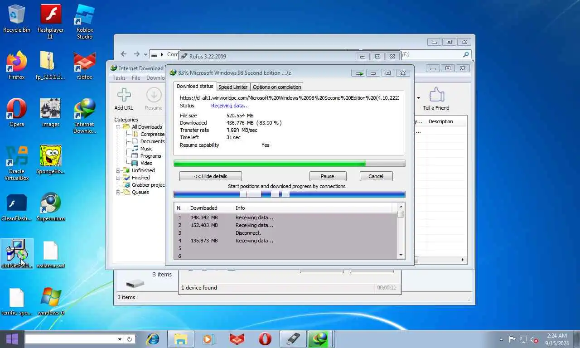Switch to the Speed Limiter tab
This screenshot has height=348, width=580.
pos(233,87)
